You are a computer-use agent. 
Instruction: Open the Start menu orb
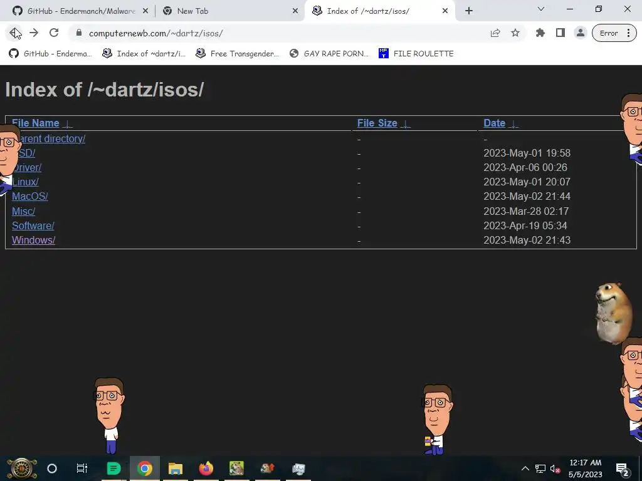coord(22,468)
